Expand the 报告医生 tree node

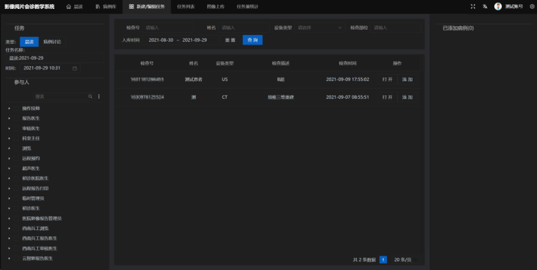point(9,118)
